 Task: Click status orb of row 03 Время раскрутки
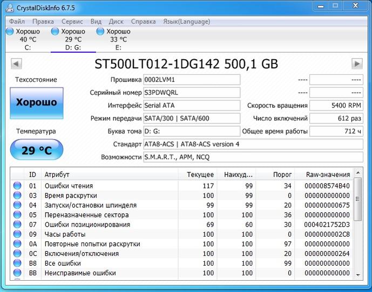(x=17, y=196)
